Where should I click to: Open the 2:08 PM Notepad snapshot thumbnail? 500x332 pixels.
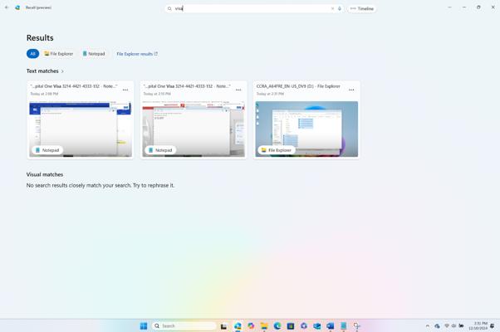point(81,129)
